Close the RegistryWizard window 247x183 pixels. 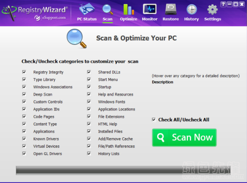(x=242, y=4)
